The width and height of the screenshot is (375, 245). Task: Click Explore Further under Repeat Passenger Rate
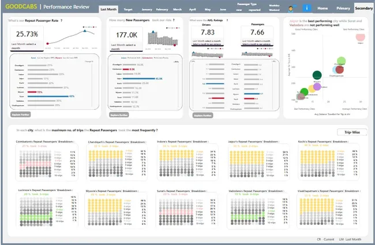coord(20,115)
